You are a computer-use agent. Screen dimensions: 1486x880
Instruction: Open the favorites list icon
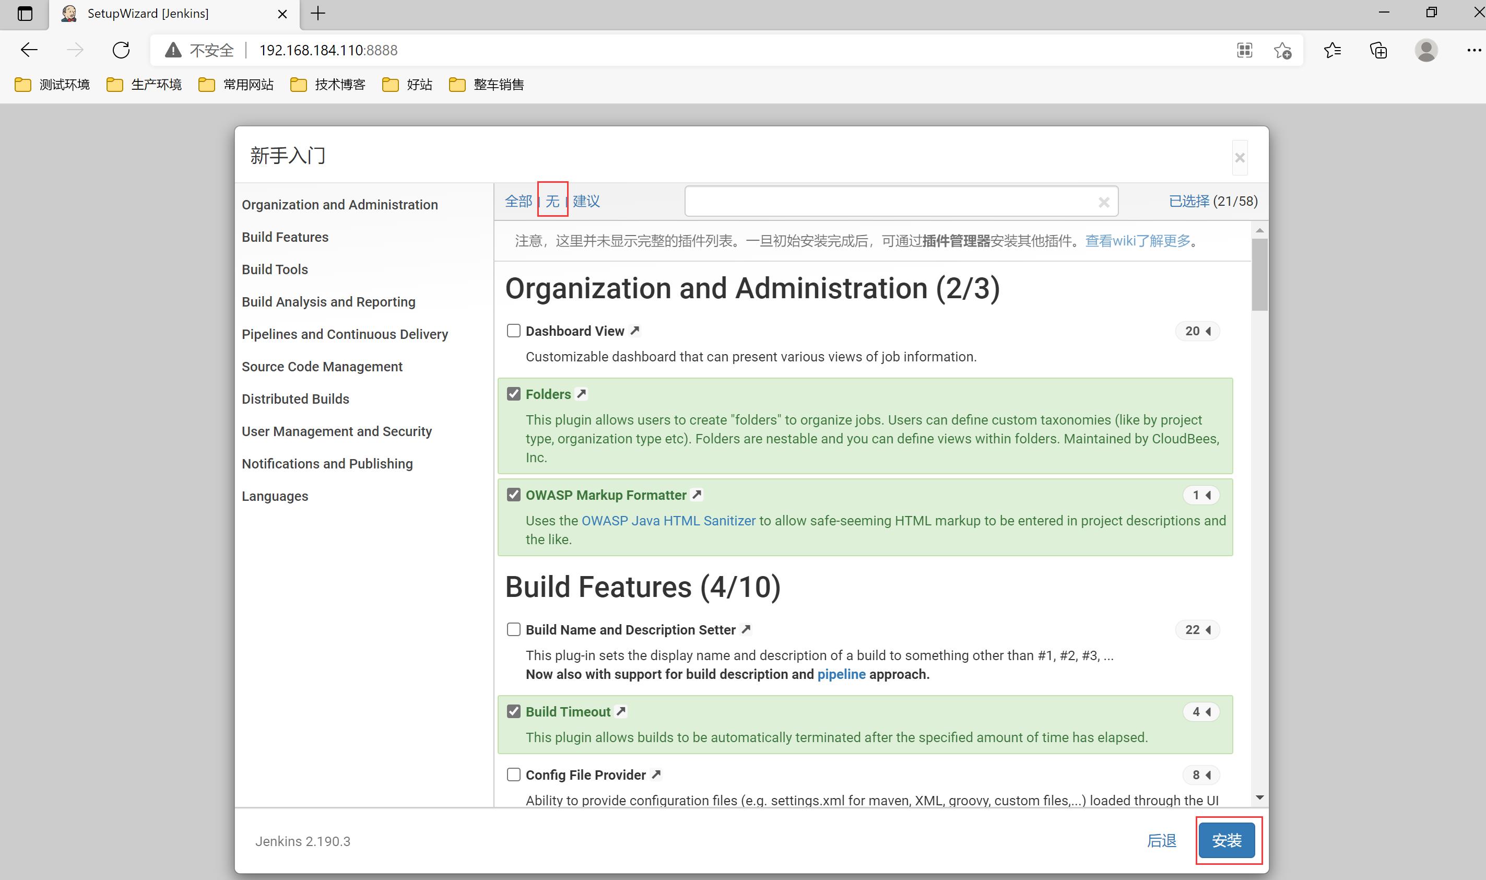pyautogui.click(x=1332, y=51)
